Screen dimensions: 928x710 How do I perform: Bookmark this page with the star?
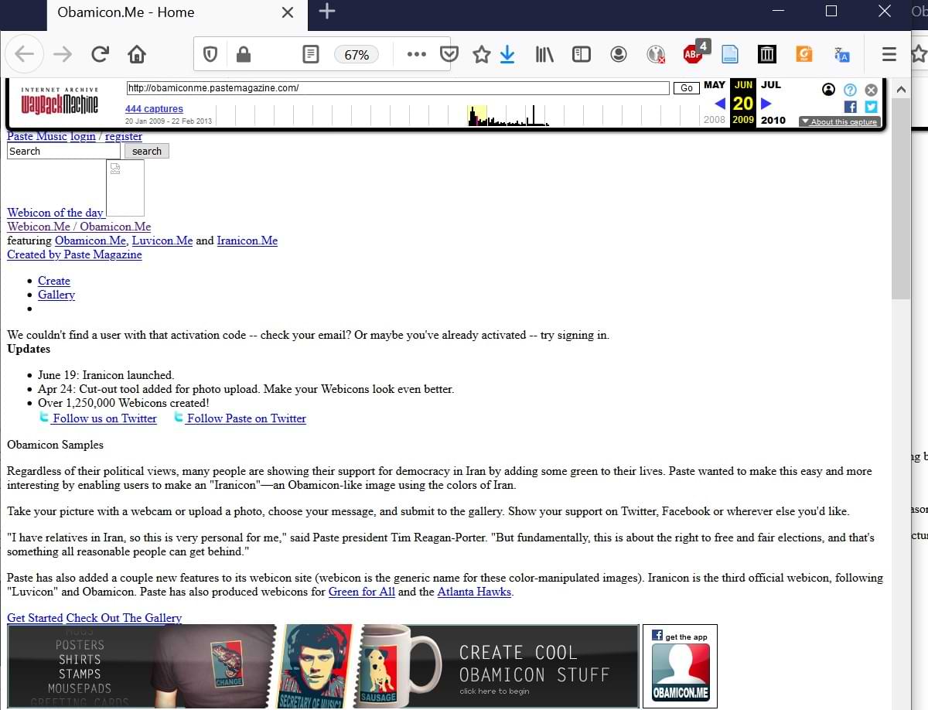pyautogui.click(x=481, y=54)
